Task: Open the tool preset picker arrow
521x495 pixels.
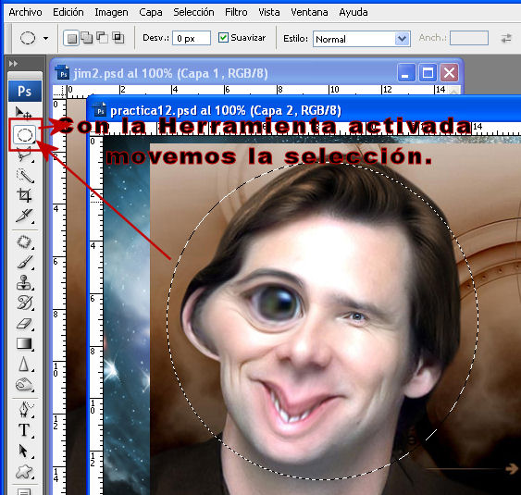Action: point(46,39)
